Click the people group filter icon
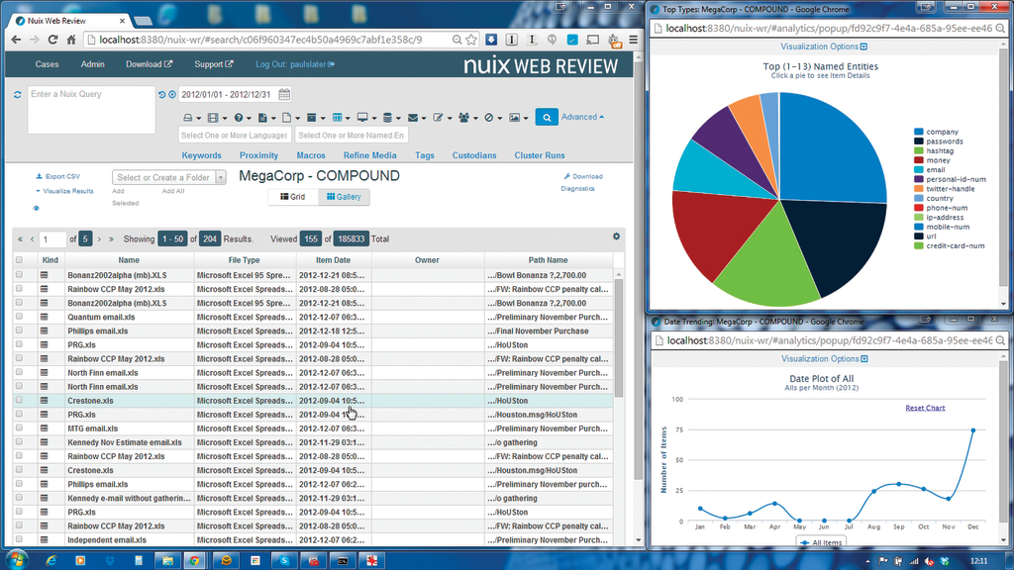 [463, 118]
